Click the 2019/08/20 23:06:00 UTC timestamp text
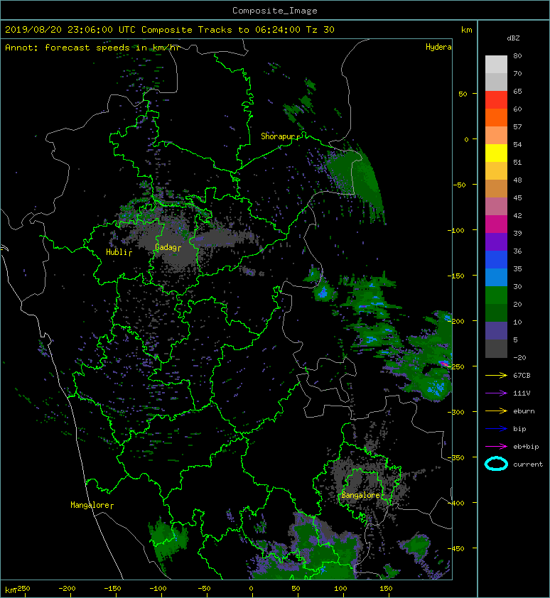The width and height of the screenshot is (550, 598). 70,30
